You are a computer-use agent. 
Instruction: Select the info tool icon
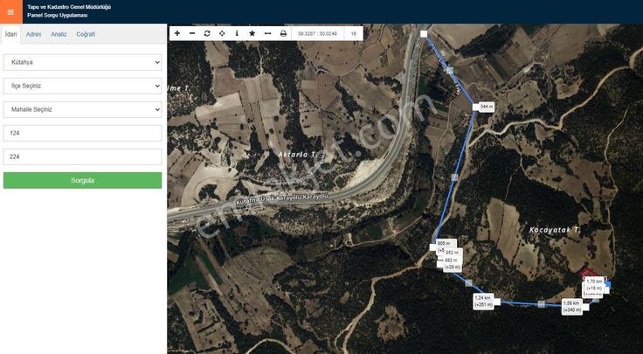237,33
